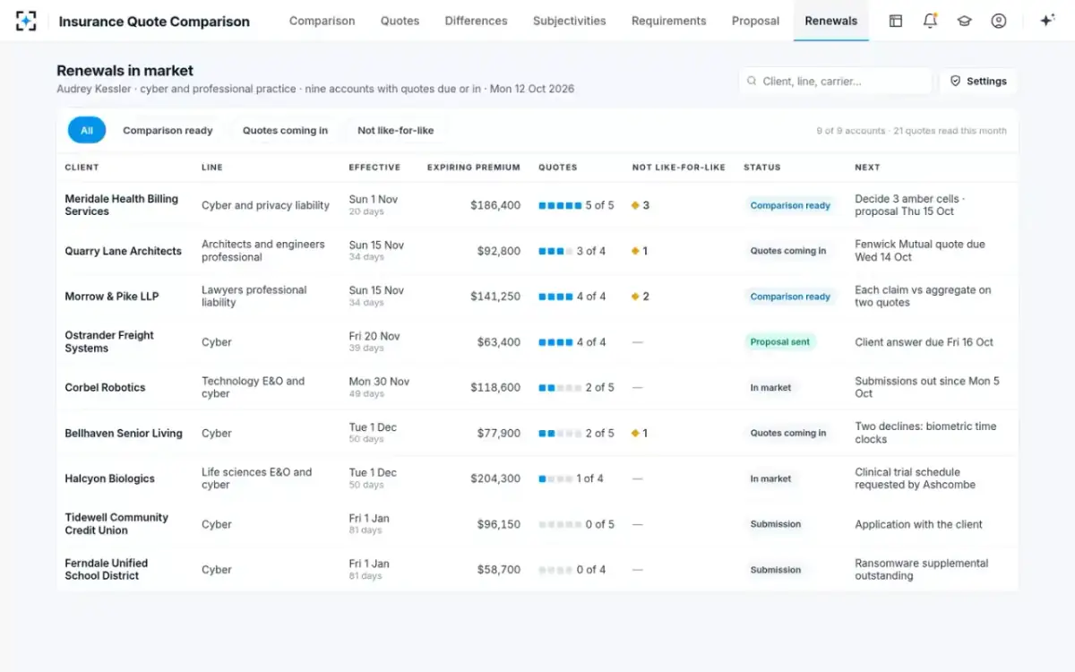This screenshot has height=672, width=1075.
Task: Sort by the Line column header
Action: (211, 168)
